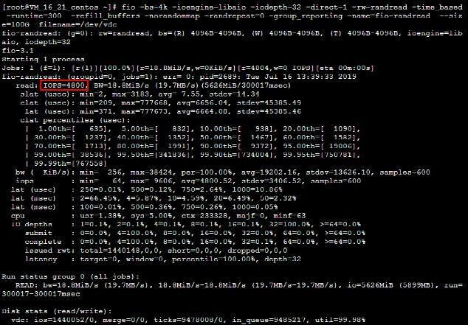
Task: Click the 'Disk stats (read/write)' heading
Action: (57, 311)
